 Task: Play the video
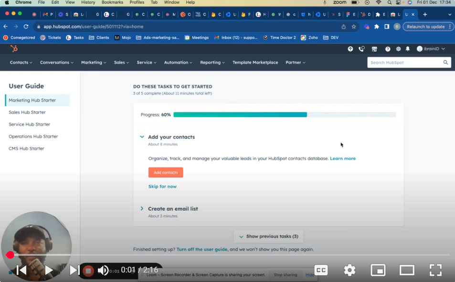click(x=49, y=270)
